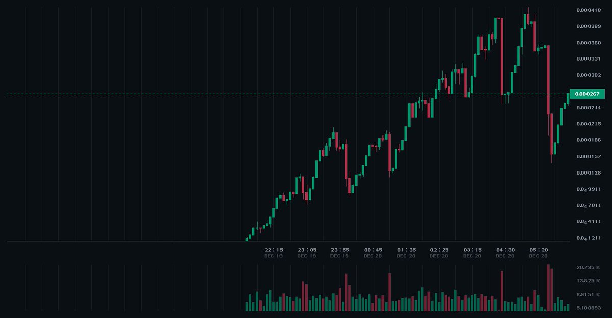Click the last green candle on the chart
Image resolution: width=612 pixels, height=318 pixels.
click(568, 99)
